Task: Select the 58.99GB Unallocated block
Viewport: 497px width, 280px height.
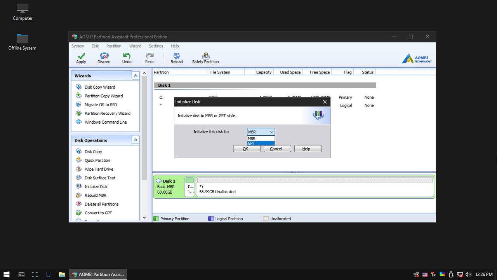Action: 315,187
